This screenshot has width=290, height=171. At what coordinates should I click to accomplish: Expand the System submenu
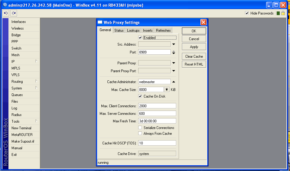37,88
